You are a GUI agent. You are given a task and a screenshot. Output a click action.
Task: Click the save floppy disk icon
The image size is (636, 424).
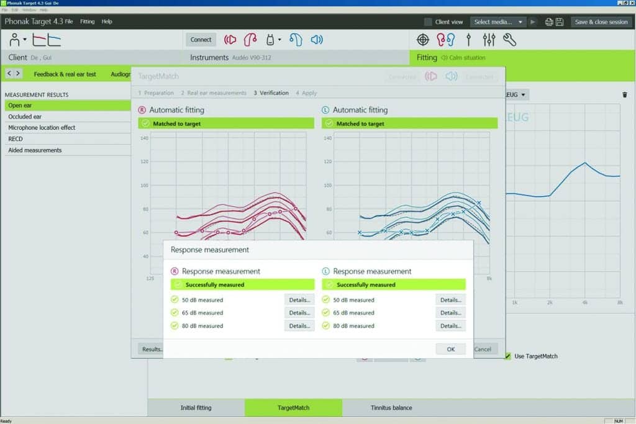point(560,22)
